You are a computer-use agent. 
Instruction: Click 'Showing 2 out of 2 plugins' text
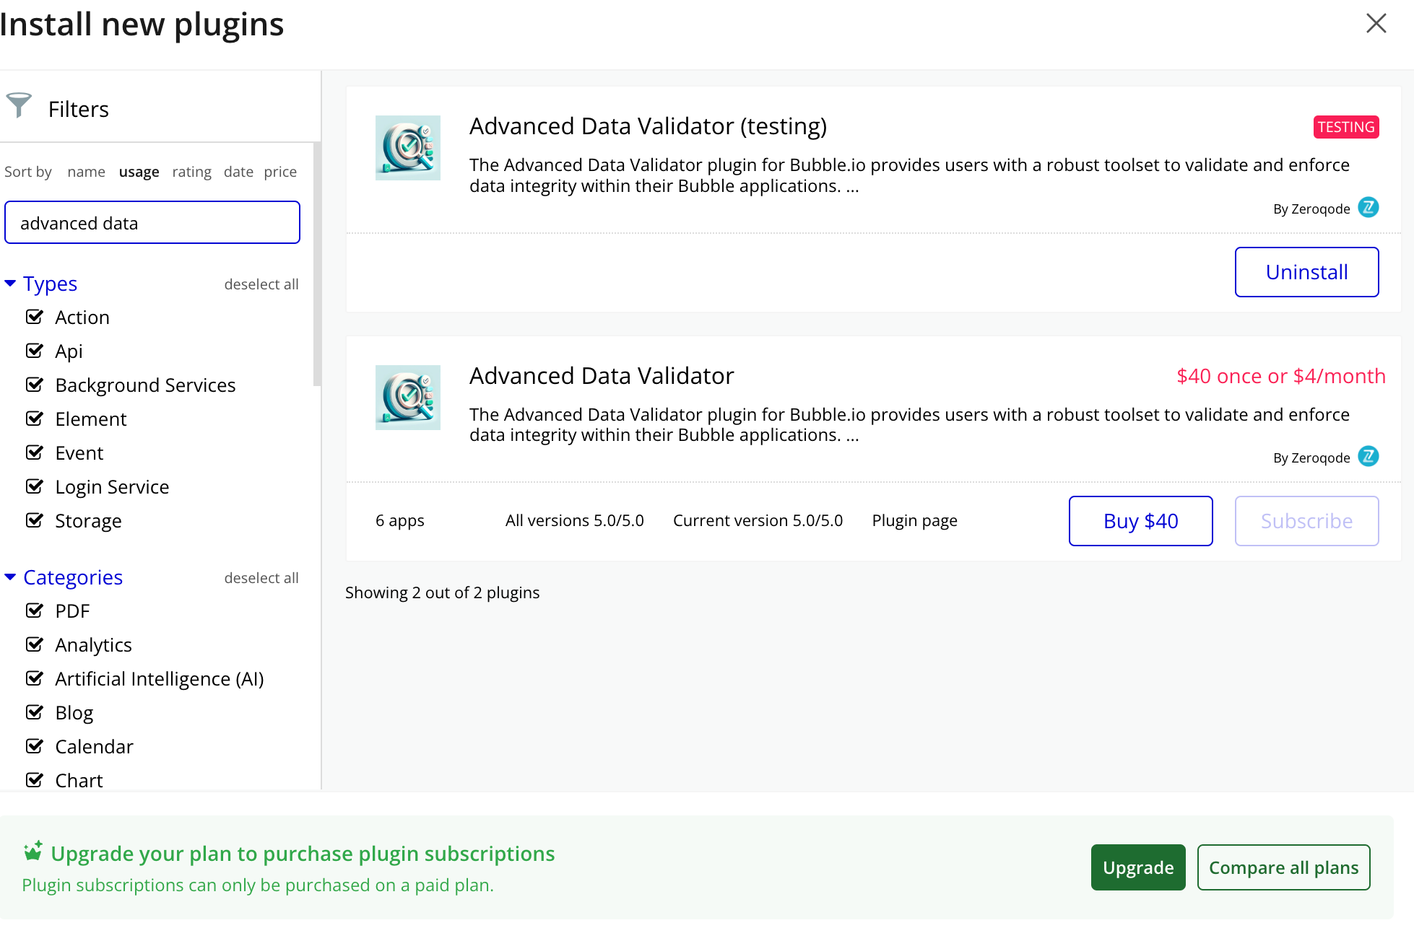coord(442,592)
